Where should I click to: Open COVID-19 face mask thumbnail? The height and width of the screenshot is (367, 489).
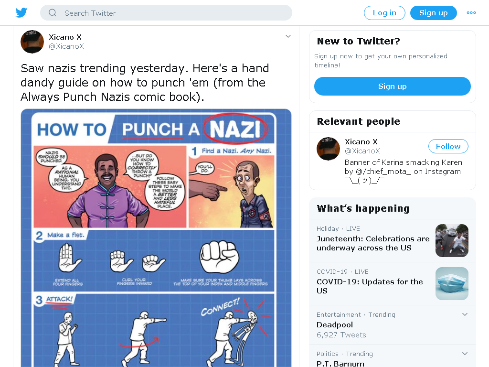452,284
